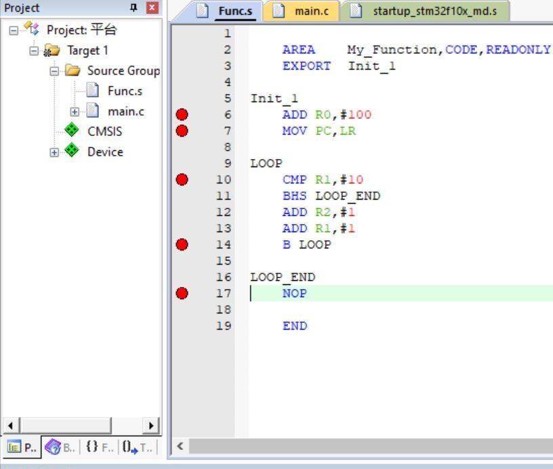Screen dimensions: 553x469
Task: Switch to startup_stm32f10x_md.s tab
Action: 426,11
